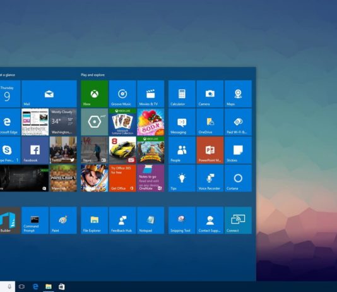
Task: Open the Stickies tile
Action: point(238,150)
